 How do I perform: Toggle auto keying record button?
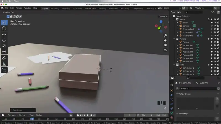(71, 115)
